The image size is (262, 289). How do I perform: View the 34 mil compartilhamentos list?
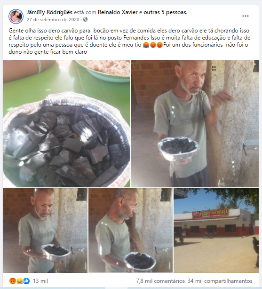pos(220,281)
